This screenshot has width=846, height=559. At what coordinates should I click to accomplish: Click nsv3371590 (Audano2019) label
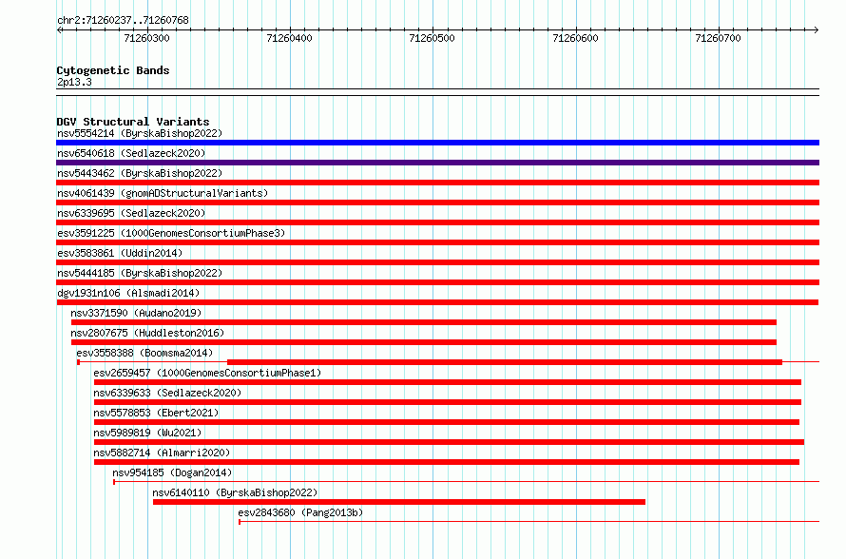[x=136, y=313]
